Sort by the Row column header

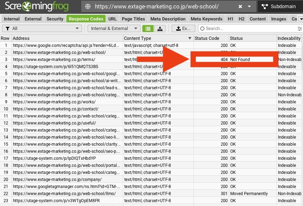coord(5,38)
